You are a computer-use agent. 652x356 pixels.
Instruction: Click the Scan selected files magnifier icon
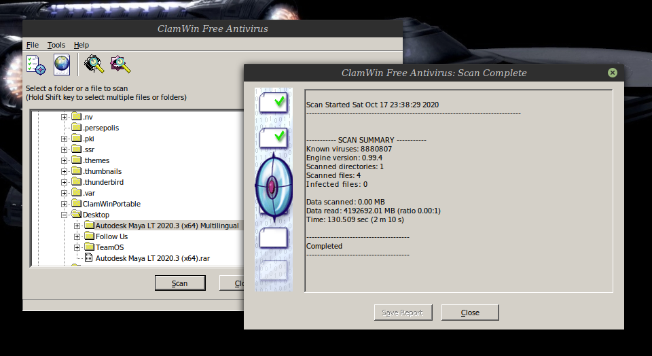point(121,65)
